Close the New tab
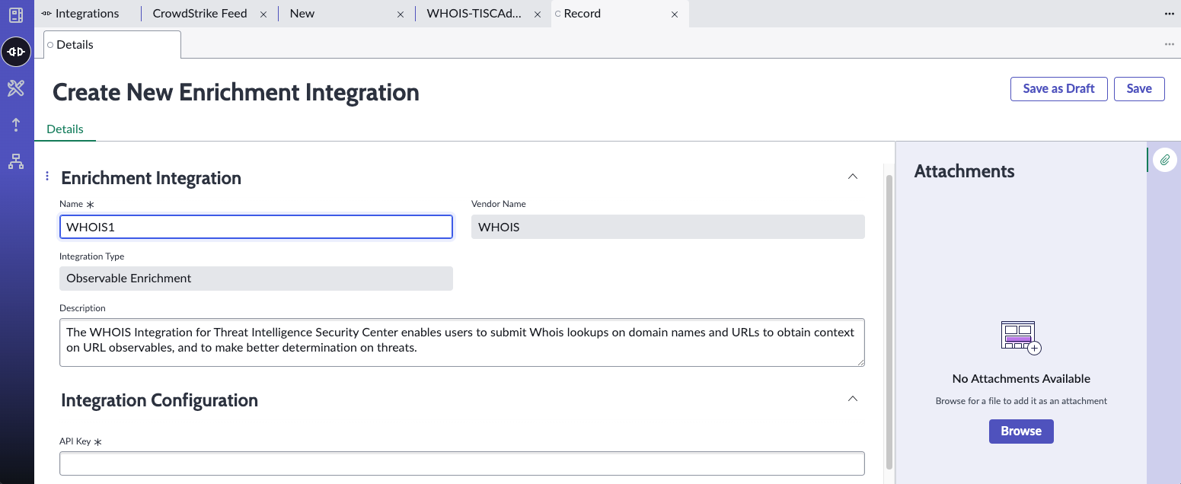Viewport: 1181px width, 484px height. [x=401, y=14]
